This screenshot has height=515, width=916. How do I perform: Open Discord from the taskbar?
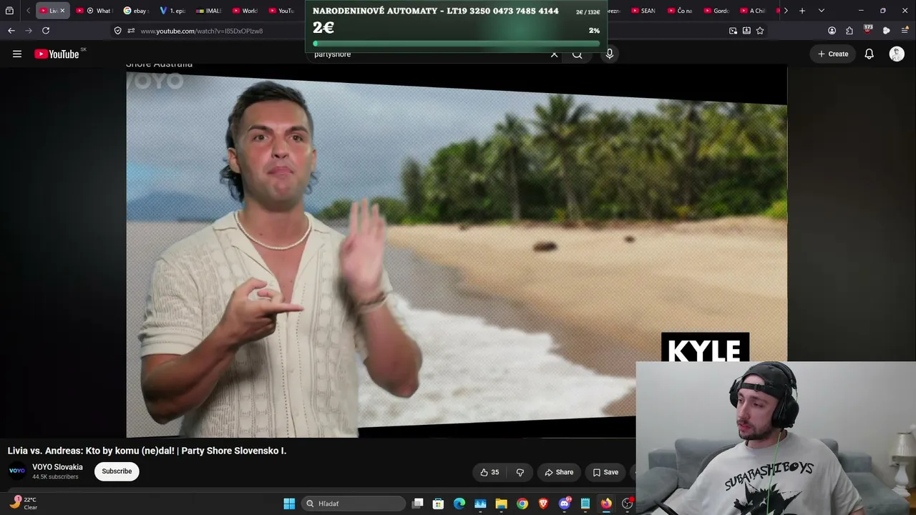(x=565, y=504)
